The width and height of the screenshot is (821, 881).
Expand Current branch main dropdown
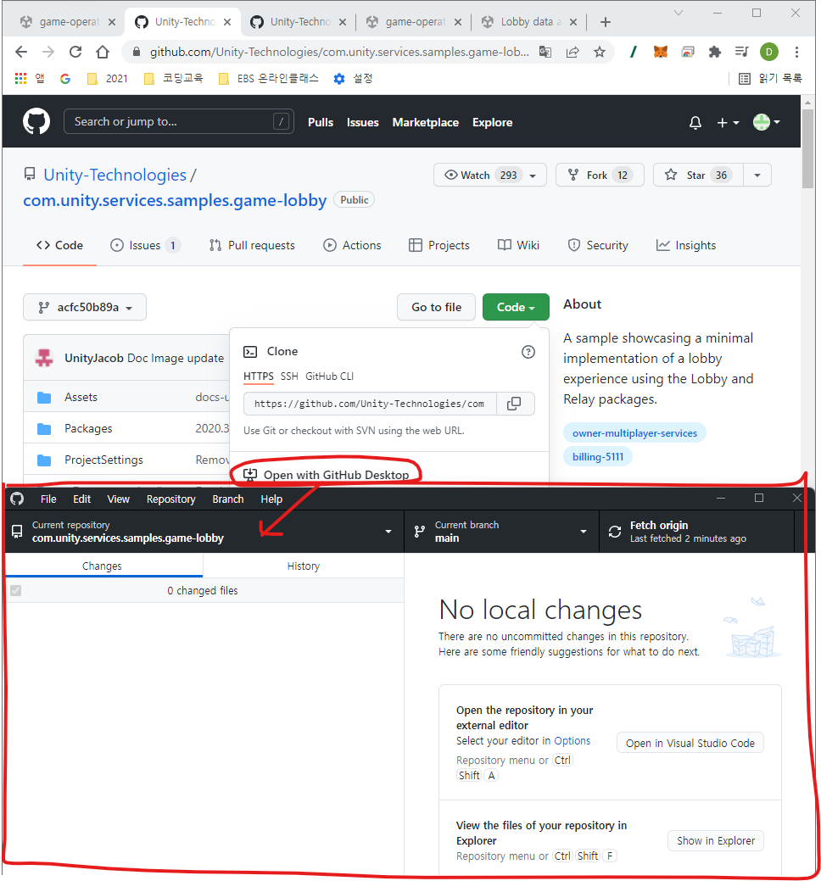click(x=502, y=532)
